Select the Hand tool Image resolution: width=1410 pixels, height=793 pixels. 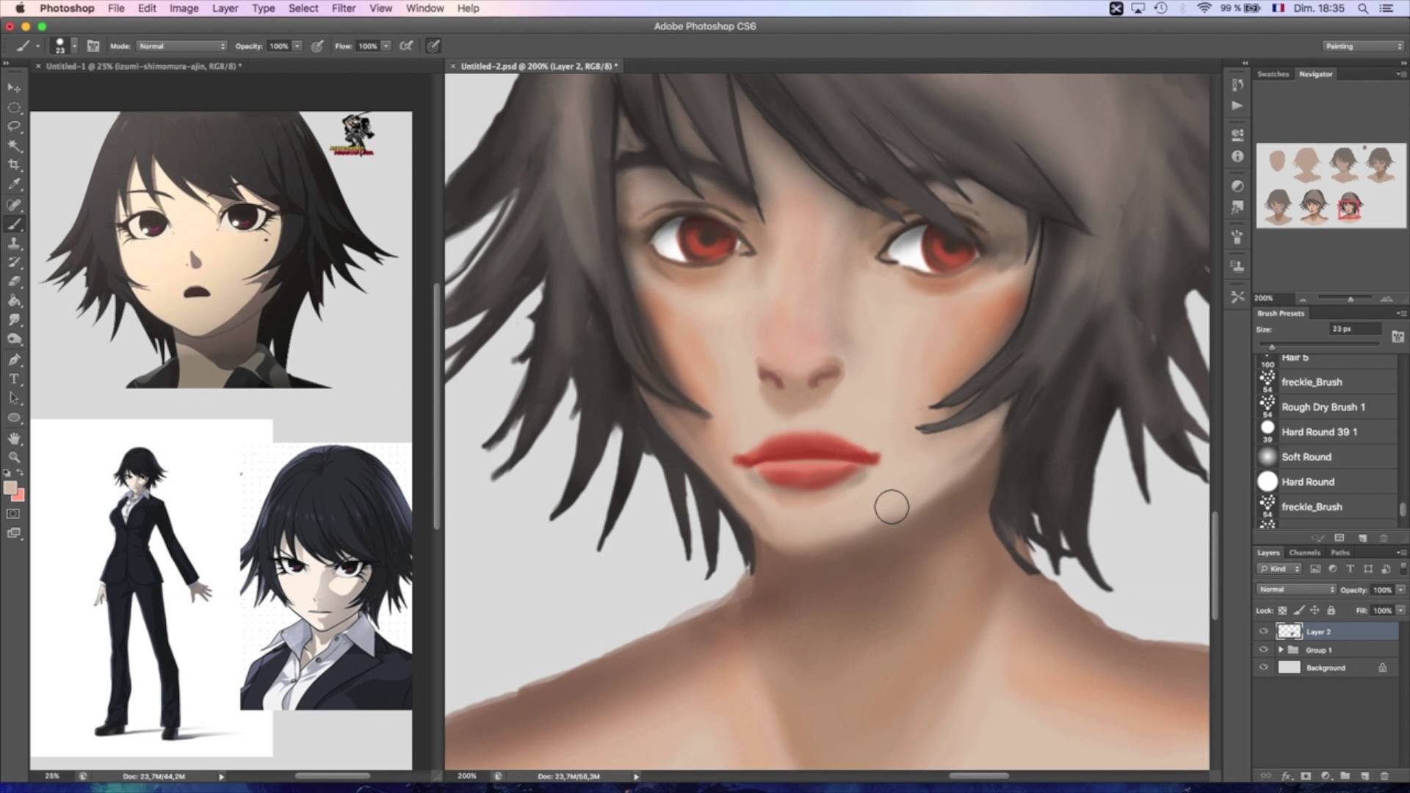(x=14, y=438)
